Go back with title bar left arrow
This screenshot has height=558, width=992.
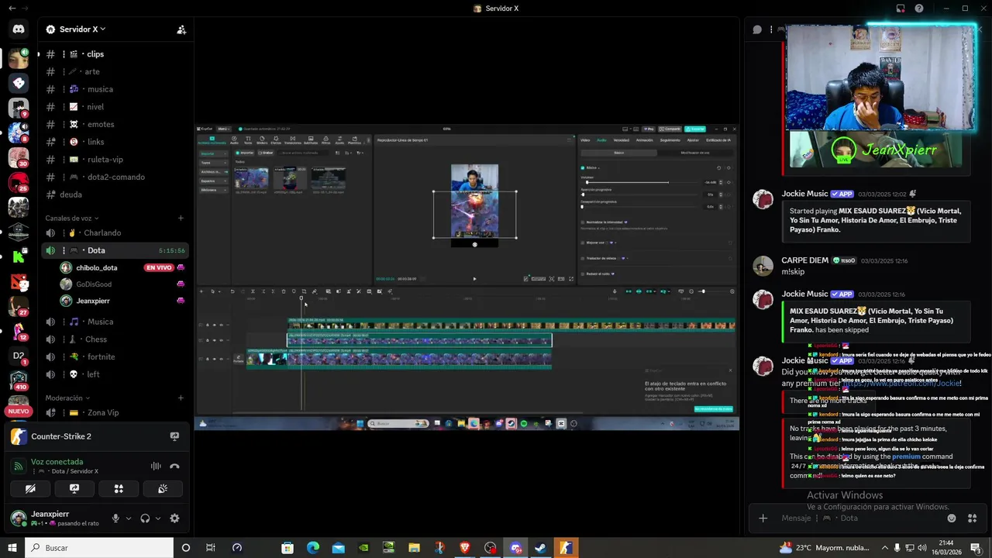(x=12, y=8)
